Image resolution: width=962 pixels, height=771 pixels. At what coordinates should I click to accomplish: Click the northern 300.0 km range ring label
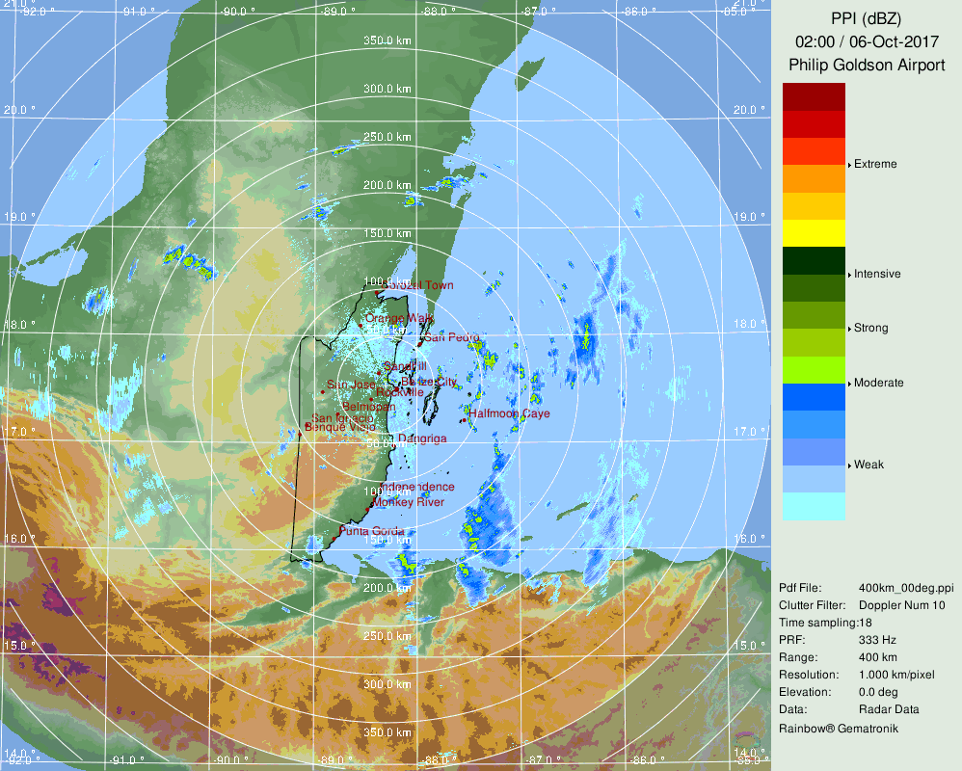[387, 89]
